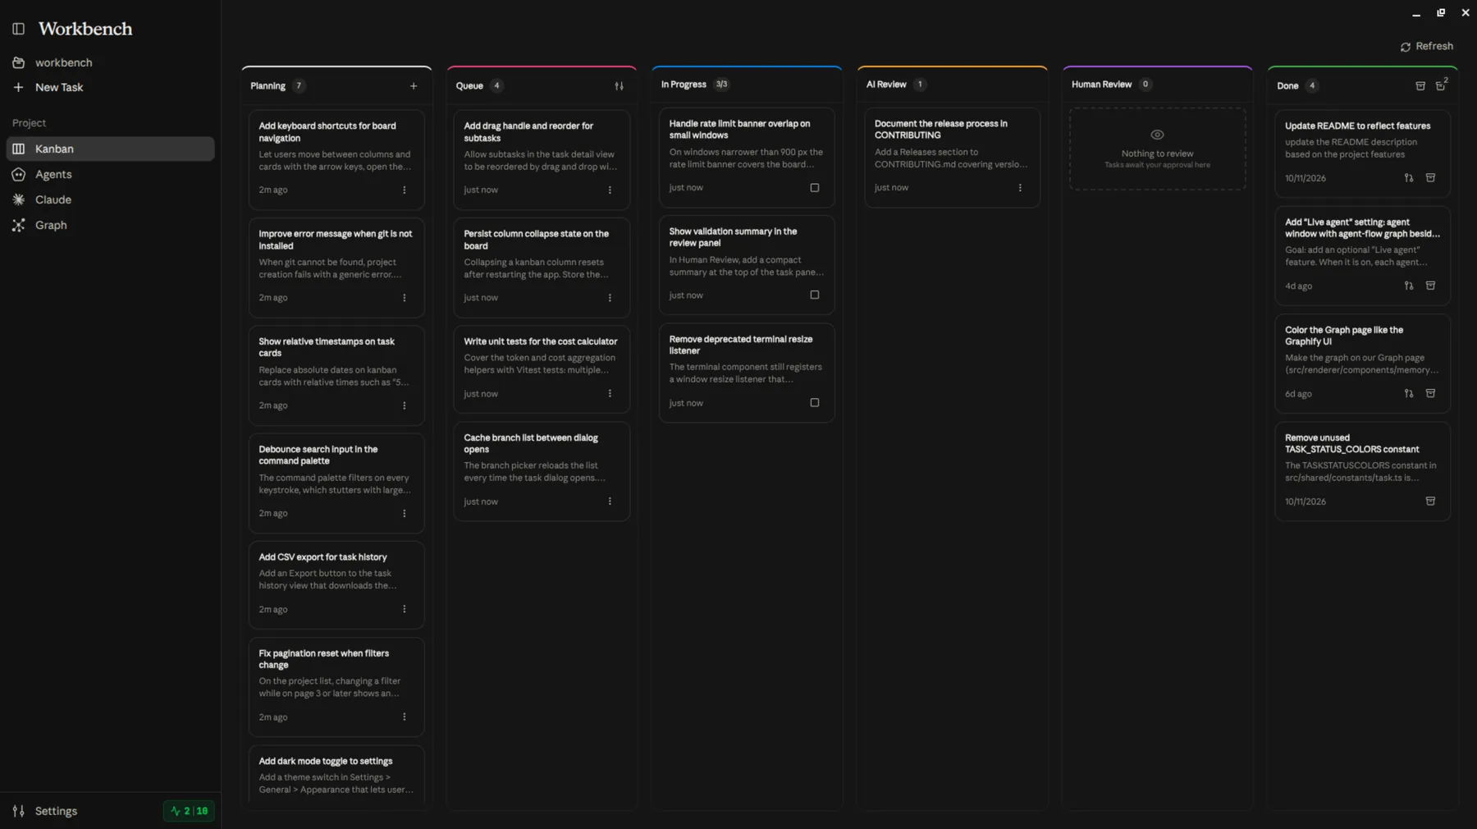The height and width of the screenshot is (829, 1477).
Task: Open the Claude page
Action: tap(110, 200)
